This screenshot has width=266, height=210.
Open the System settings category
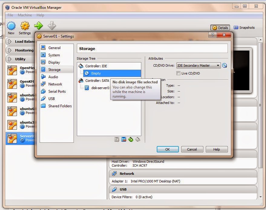[x=57, y=55]
